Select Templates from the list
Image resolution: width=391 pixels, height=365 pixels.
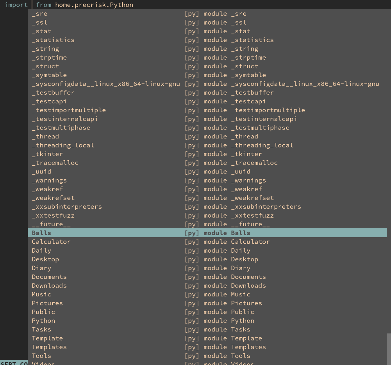207,347
